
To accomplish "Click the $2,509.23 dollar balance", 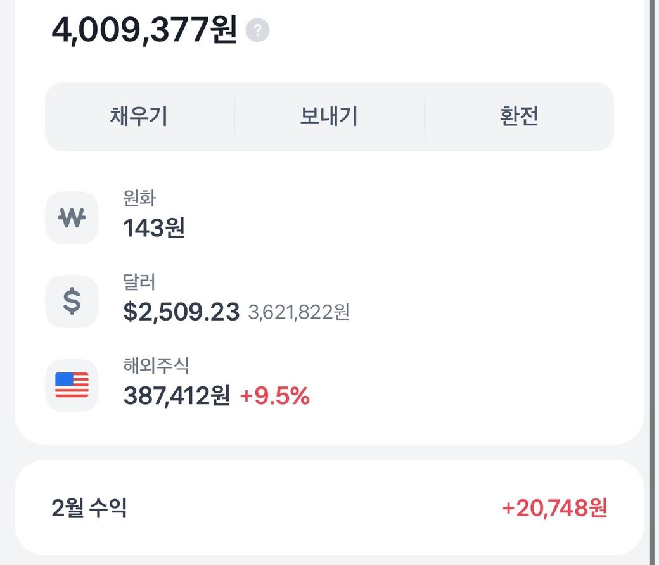I will tap(181, 312).
